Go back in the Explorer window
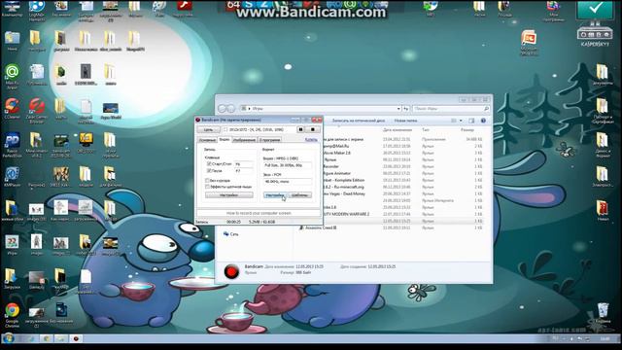The width and height of the screenshot is (622, 350). coord(223,108)
